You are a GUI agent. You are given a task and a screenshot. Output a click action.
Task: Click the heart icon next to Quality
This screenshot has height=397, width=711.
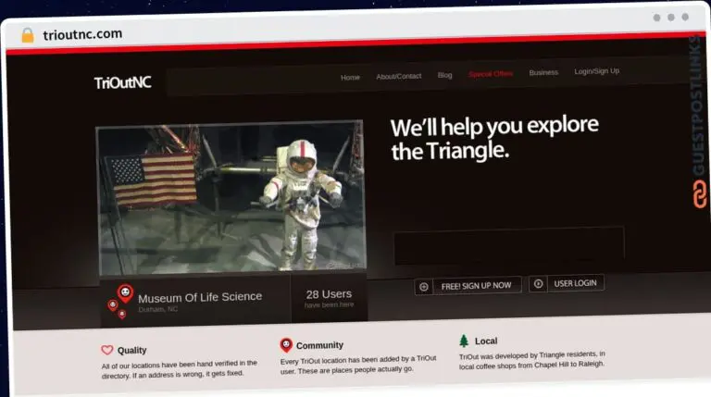coord(107,350)
